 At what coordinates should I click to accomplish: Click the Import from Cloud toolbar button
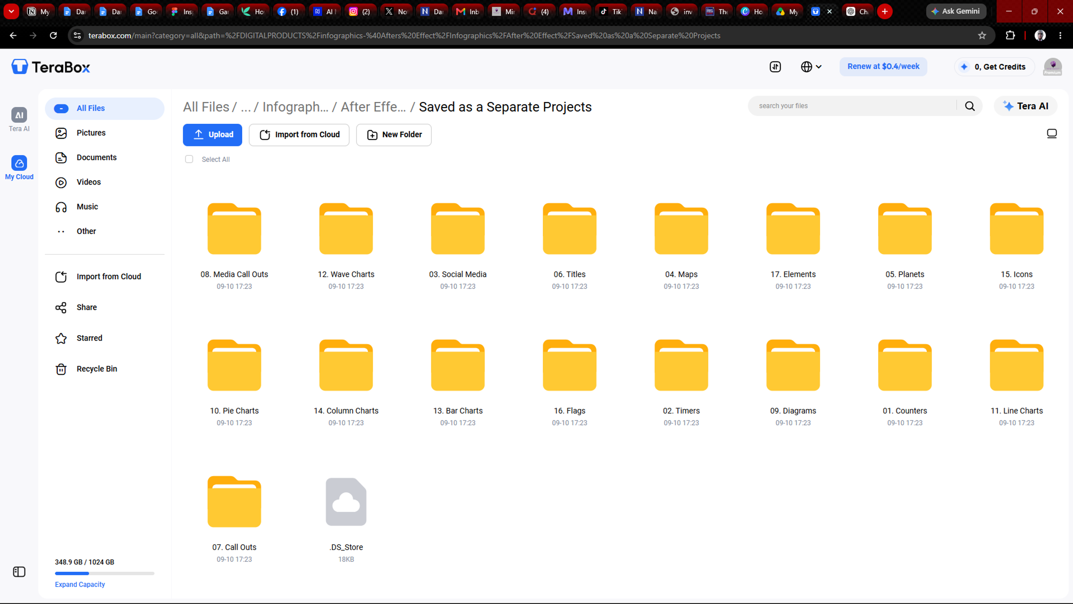[299, 135]
